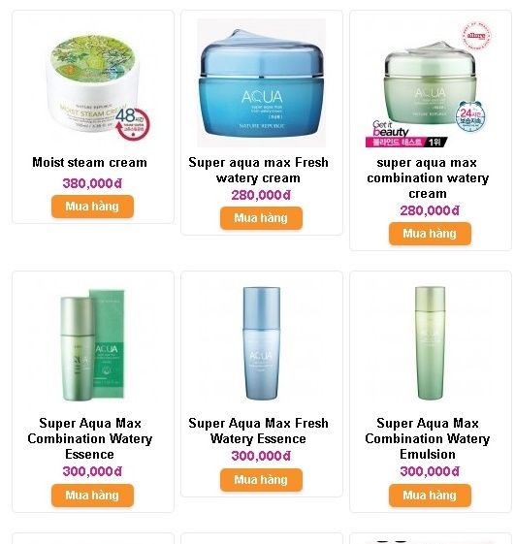Open Super Aqua Max Combination Watery Emulsion title
The image size is (515, 544).
click(428, 438)
